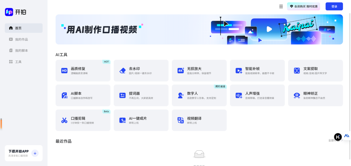Click the 最近作品 section heading

click(64, 141)
